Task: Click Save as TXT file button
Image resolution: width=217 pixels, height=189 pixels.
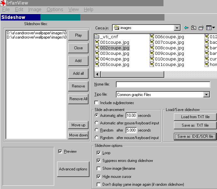Action: coord(195,125)
